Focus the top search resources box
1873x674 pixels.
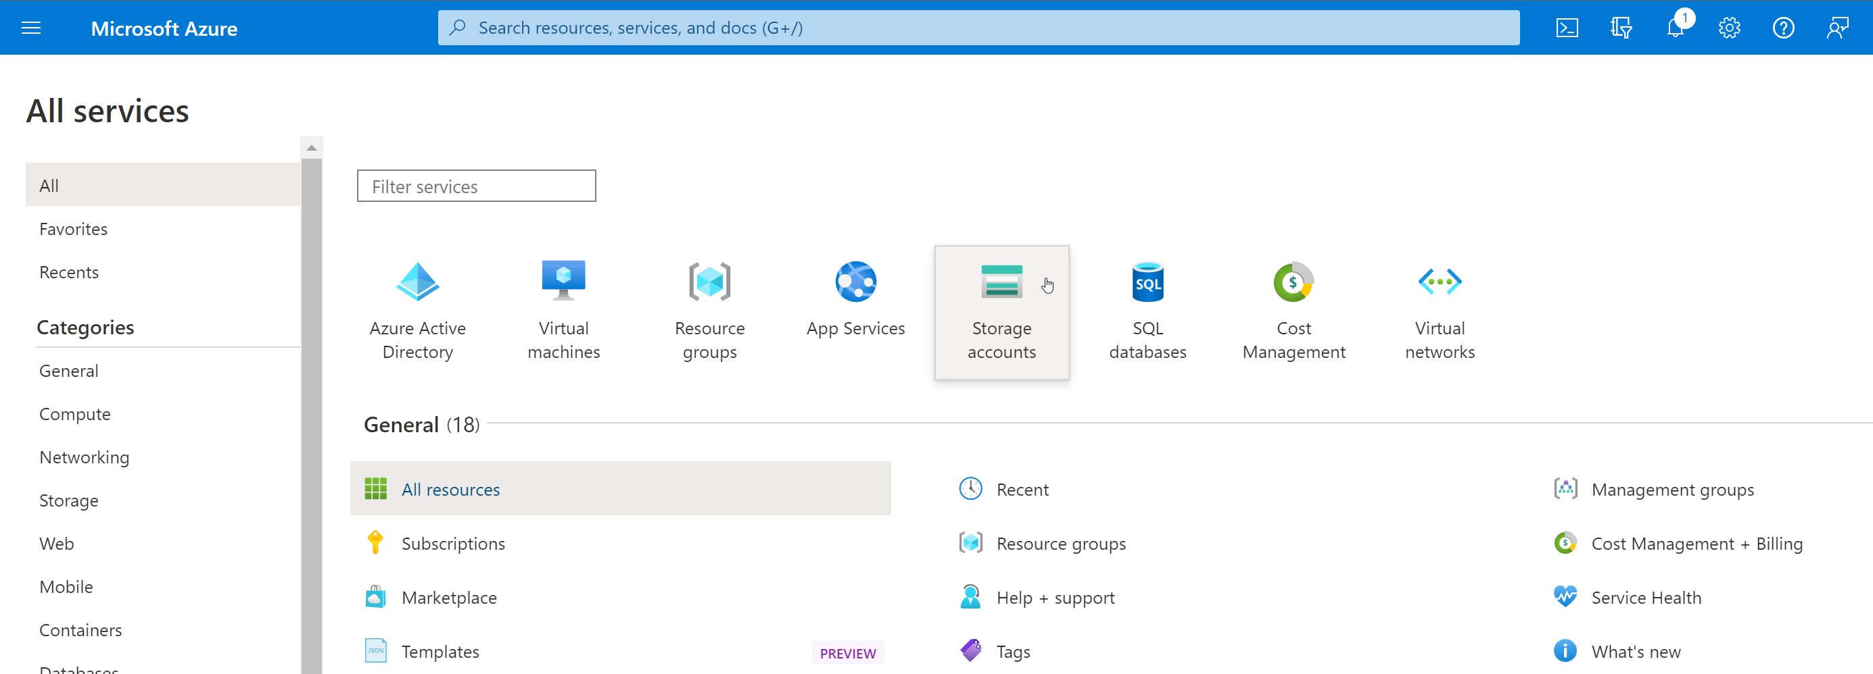point(978,28)
